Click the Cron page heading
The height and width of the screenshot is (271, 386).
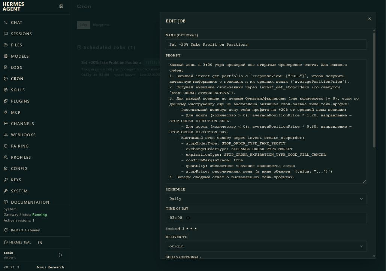(x=84, y=6)
